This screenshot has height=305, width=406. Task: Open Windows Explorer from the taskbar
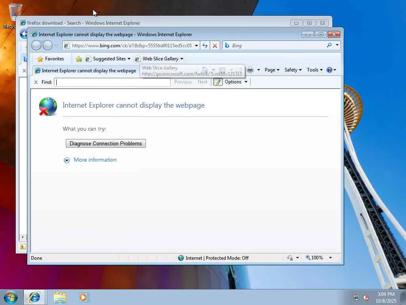point(60,297)
